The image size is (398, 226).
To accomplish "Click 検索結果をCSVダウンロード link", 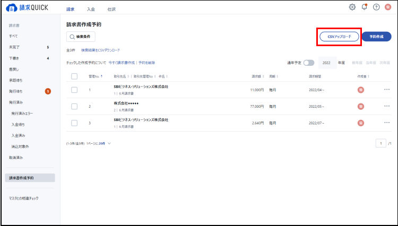I will [x=100, y=50].
